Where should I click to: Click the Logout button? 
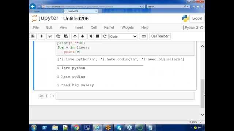point(197,19)
